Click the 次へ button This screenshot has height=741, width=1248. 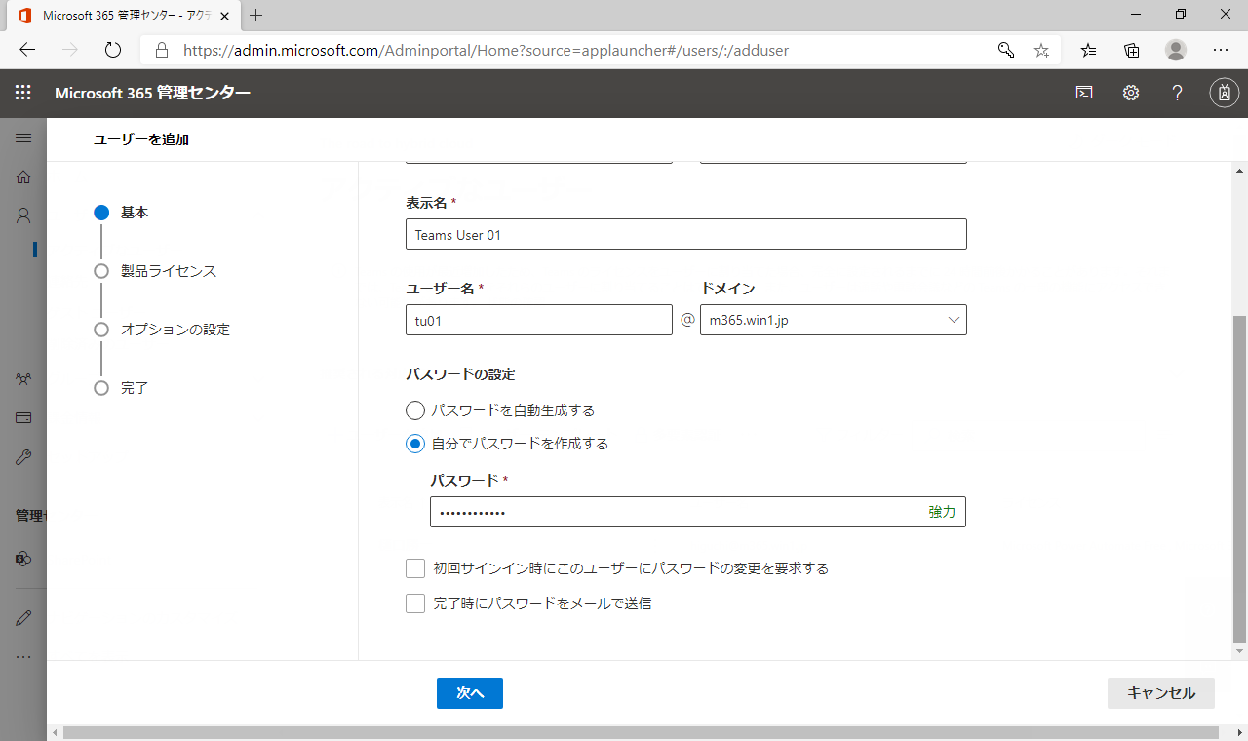[470, 693]
